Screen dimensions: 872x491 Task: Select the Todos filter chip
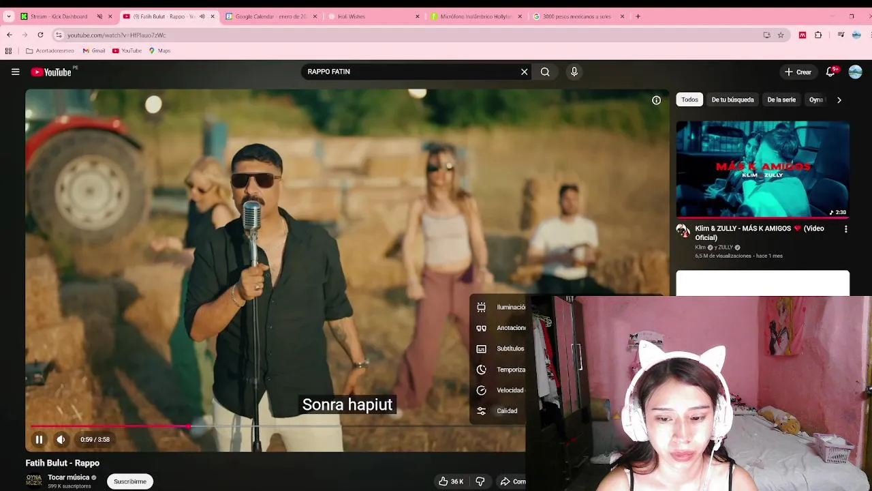pyautogui.click(x=689, y=100)
